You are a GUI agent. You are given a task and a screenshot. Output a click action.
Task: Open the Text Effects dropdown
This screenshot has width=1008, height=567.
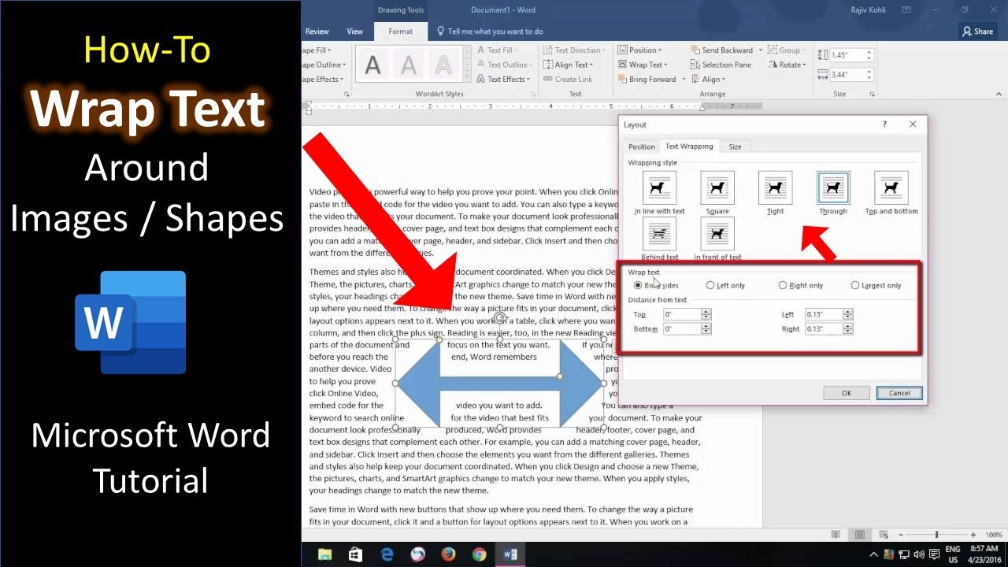[504, 79]
